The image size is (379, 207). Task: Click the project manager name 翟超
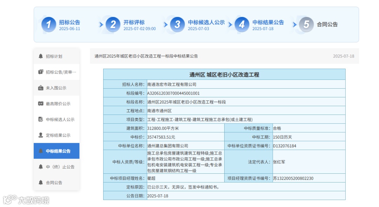151,178
